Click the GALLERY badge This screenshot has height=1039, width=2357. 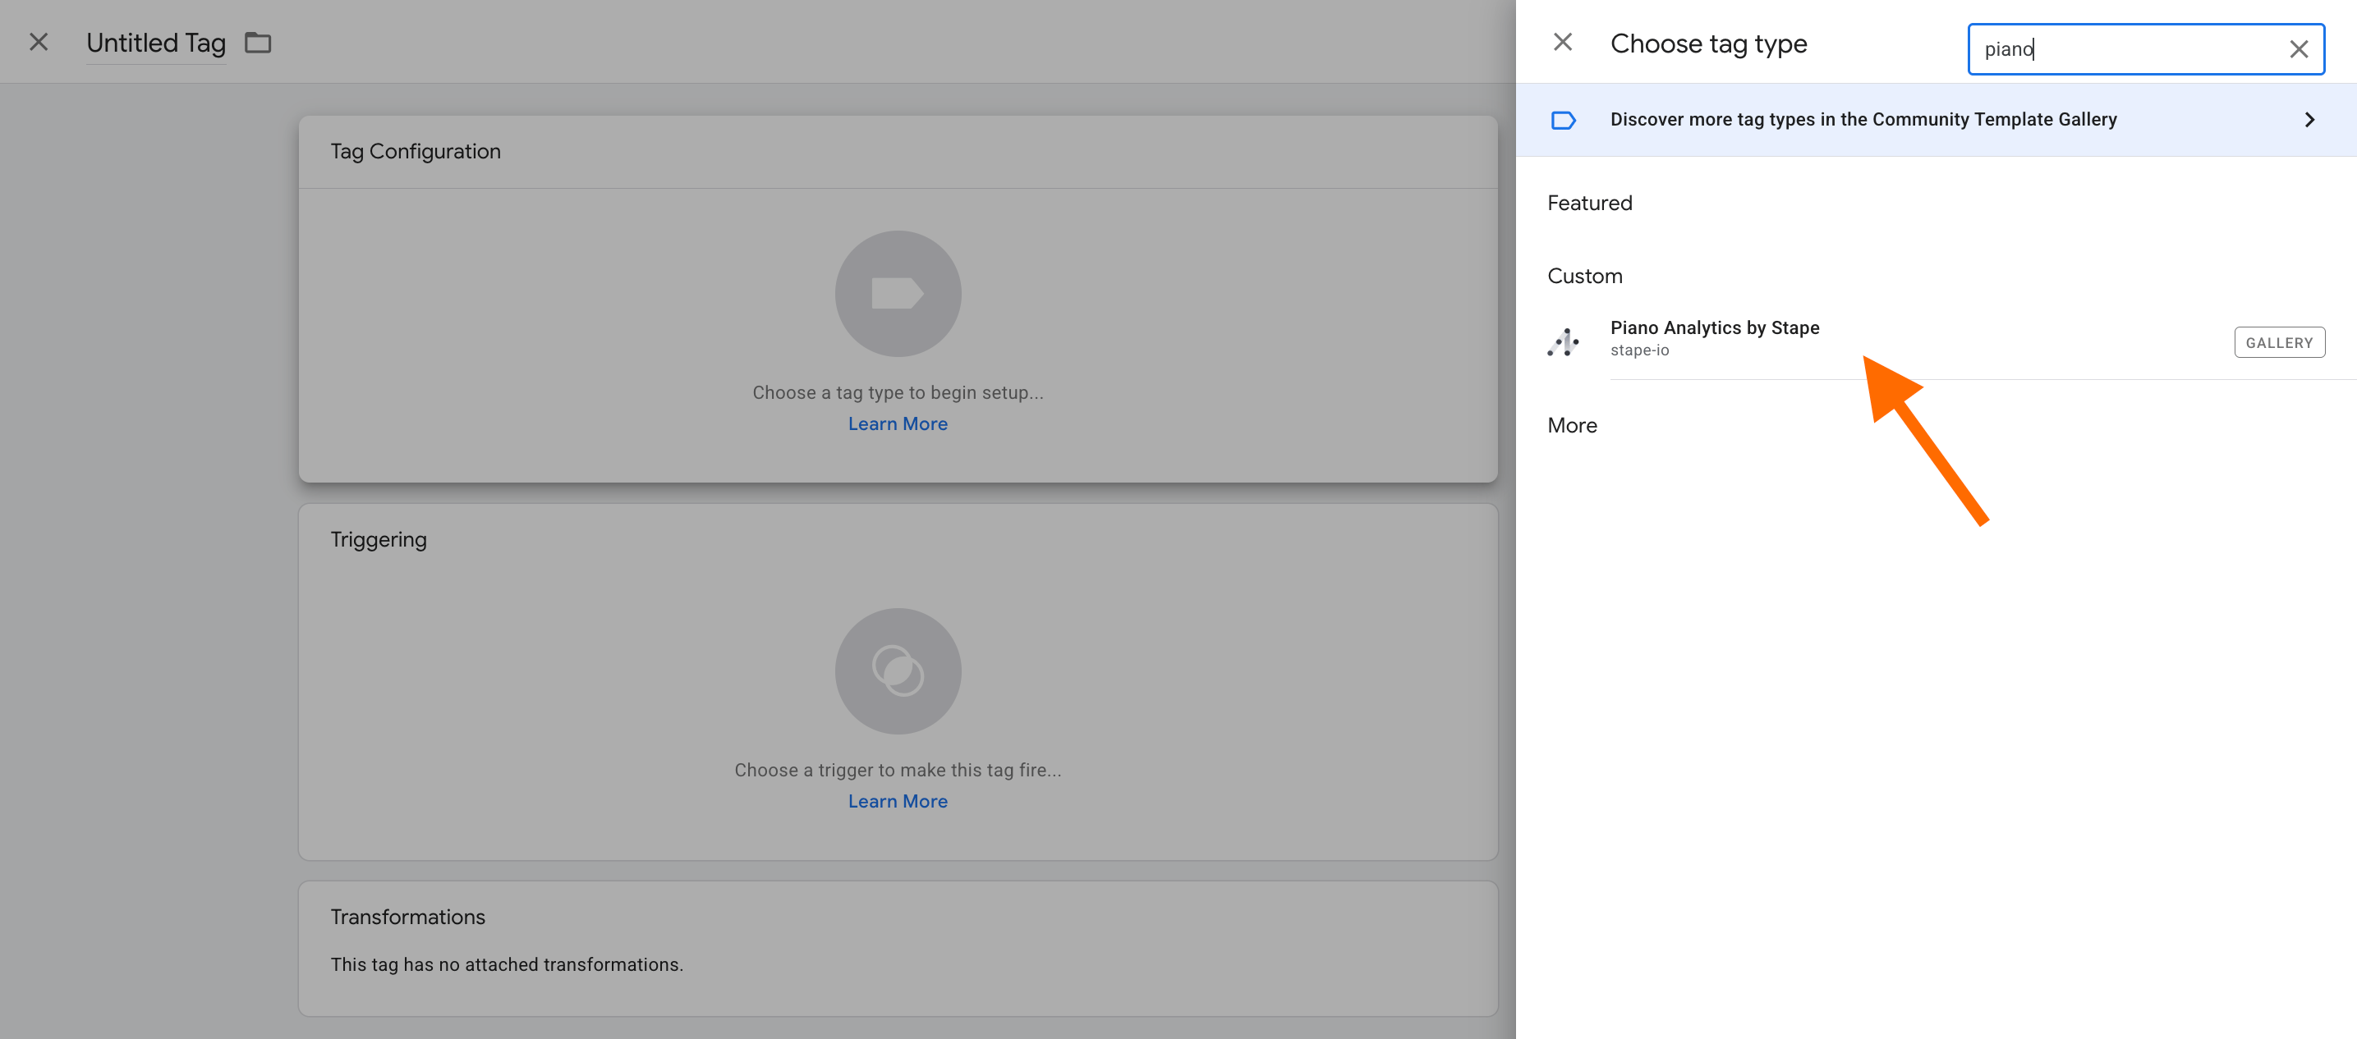pos(2278,342)
